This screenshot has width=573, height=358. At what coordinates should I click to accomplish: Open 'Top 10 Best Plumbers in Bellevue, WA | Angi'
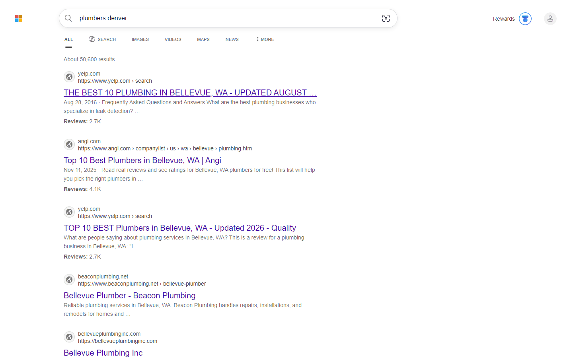[x=142, y=160]
